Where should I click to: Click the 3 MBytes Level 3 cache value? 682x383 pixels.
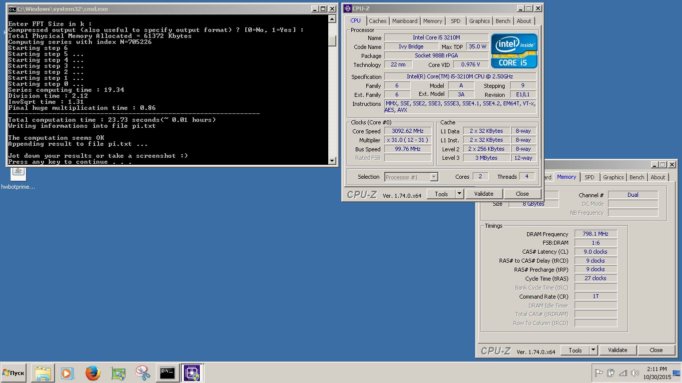pyautogui.click(x=486, y=158)
